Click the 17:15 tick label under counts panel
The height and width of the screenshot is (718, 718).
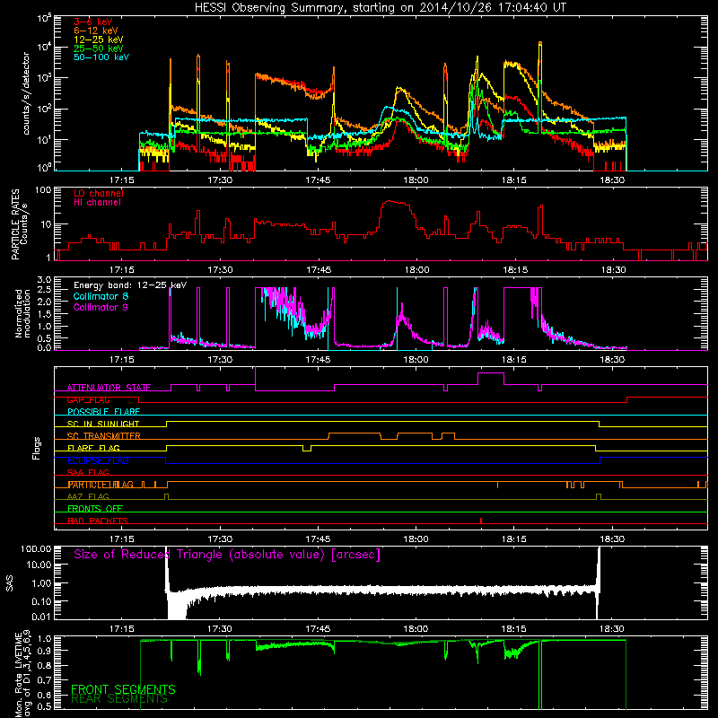(122, 180)
